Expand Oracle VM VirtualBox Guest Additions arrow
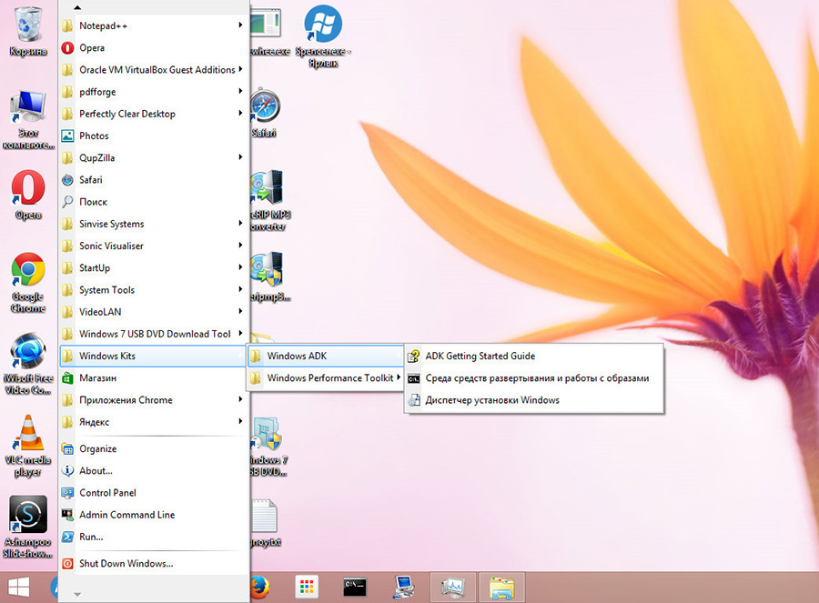Screen dimensions: 819x603 tap(240, 69)
